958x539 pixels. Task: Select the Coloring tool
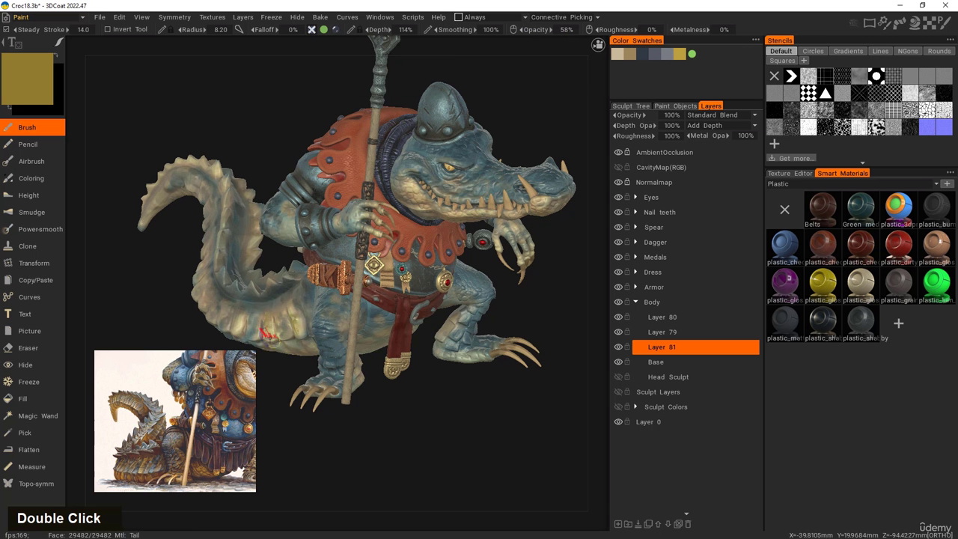pyautogui.click(x=32, y=178)
